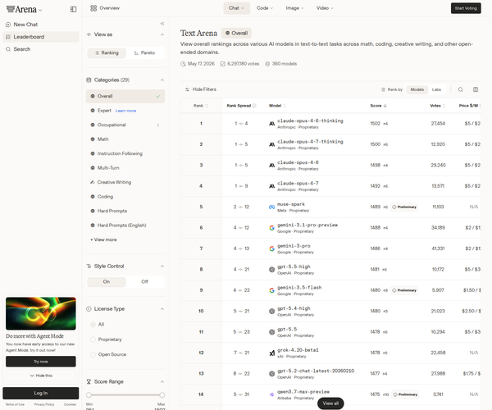This screenshot has width=492, height=410.
Task: Open the Code dropdown
Action: tap(265, 8)
